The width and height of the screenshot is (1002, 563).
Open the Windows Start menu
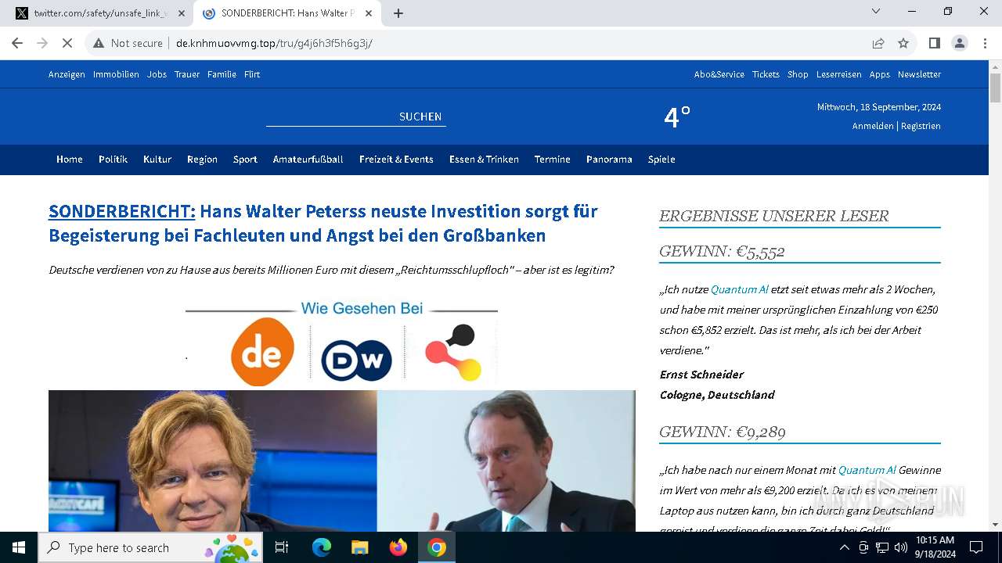click(19, 547)
